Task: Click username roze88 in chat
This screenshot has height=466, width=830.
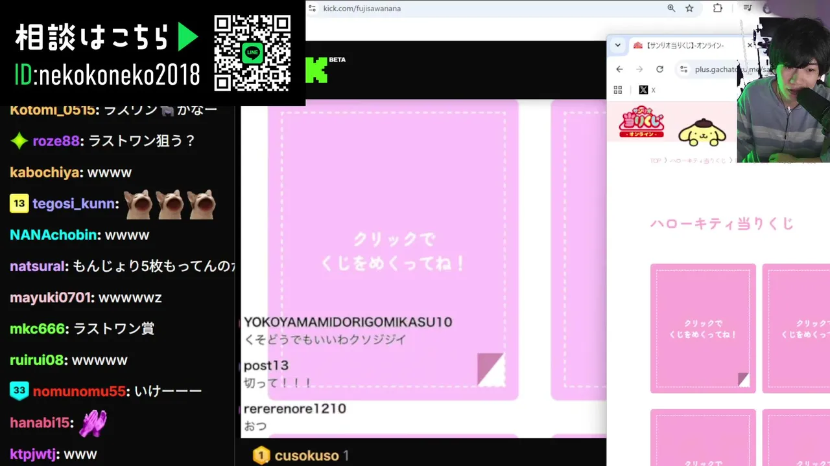Action: 56,141
